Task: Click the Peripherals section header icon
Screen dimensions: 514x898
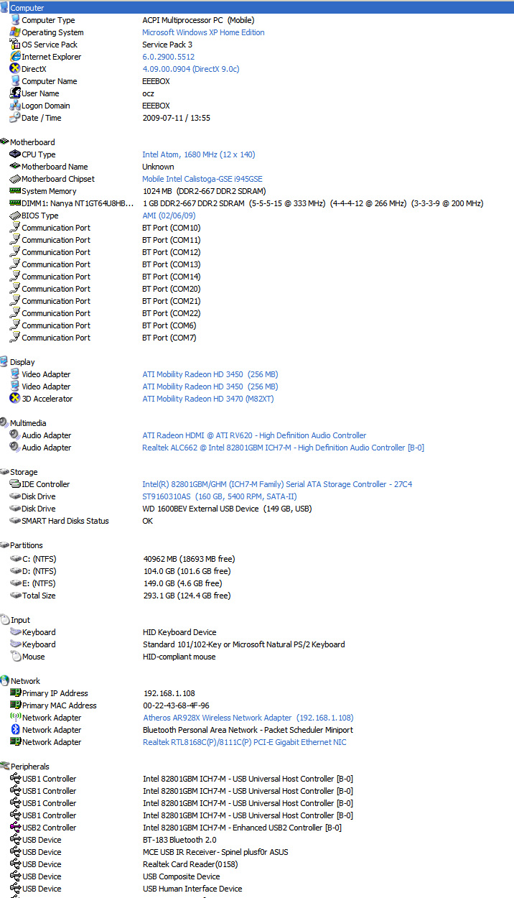Action: [x=4, y=767]
